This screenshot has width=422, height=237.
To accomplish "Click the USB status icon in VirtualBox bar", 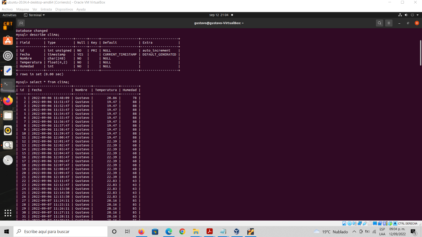I will pyautogui.click(x=365, y=224).
